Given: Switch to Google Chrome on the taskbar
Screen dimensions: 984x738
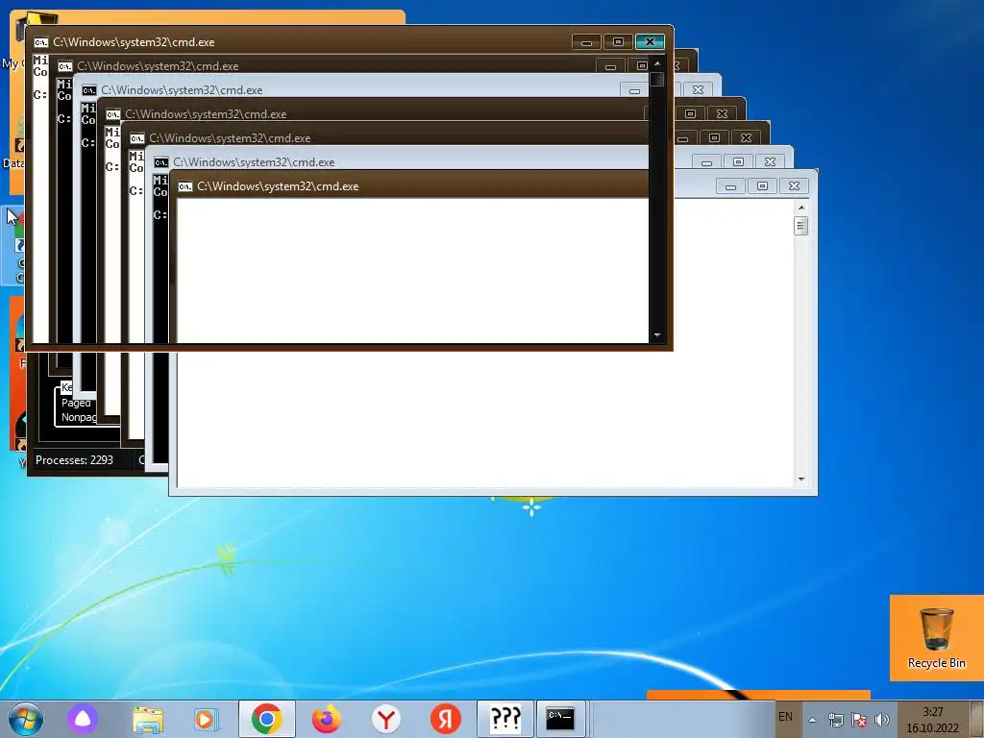Looking at the screenshot, I should coord(267,719).
